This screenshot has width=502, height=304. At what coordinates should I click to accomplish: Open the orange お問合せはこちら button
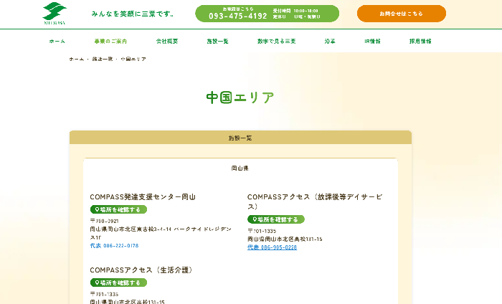(402, 14)
